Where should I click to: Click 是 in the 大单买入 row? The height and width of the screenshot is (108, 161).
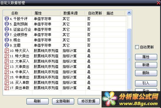click(89, 61)
